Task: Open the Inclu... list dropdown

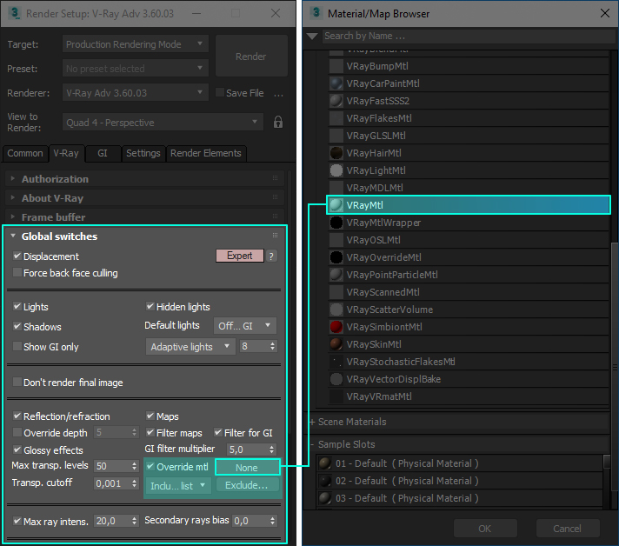Action: click(178, 486)
